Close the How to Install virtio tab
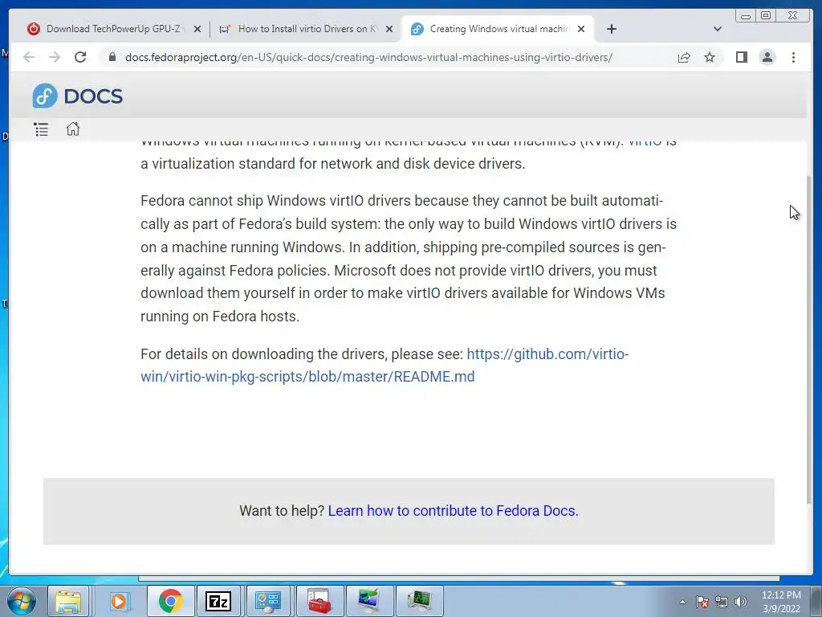This screenshot has width=822, height=617. pos(389,29)
